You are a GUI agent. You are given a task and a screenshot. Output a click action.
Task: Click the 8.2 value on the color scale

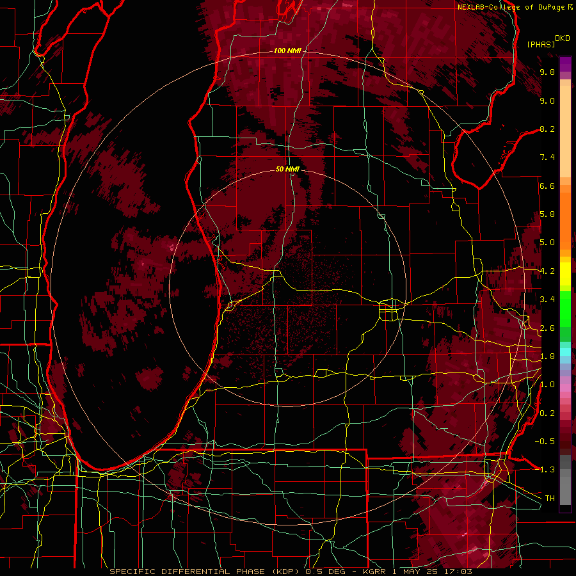(547, 129)
